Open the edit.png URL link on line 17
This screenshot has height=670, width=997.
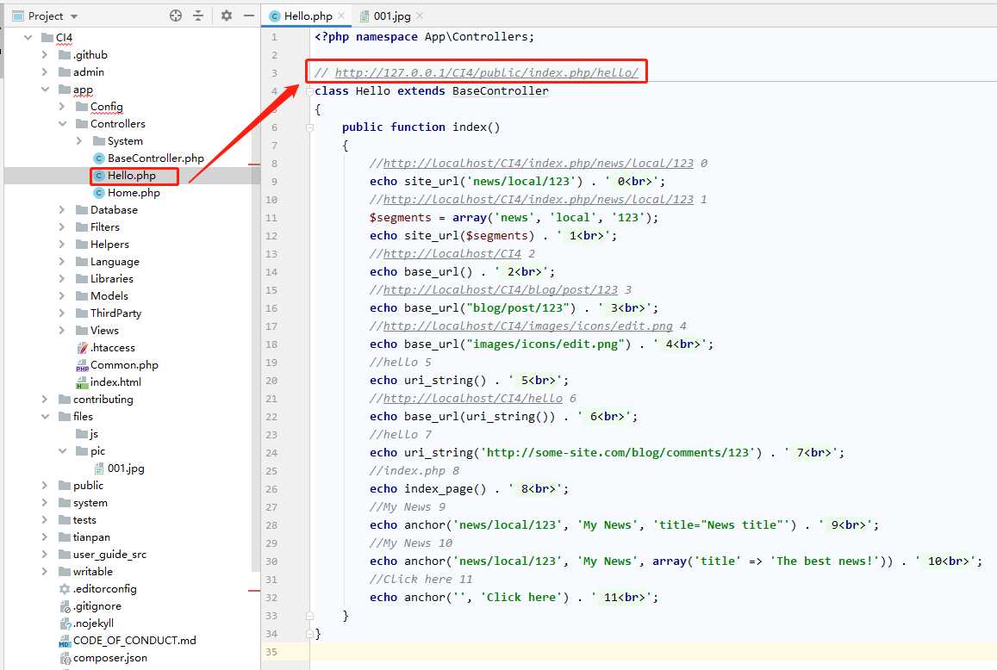coord(527,326)
